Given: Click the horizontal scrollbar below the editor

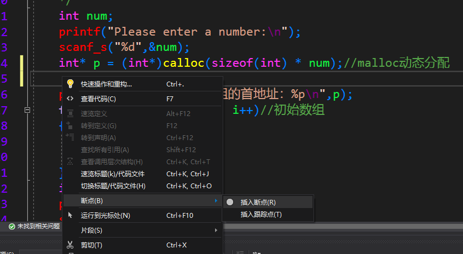Looking at the screenshot, I should [343, 226].
